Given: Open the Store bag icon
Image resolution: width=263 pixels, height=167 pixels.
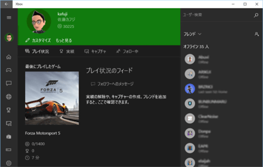Looking at the screenshot, I should (9, 137).
